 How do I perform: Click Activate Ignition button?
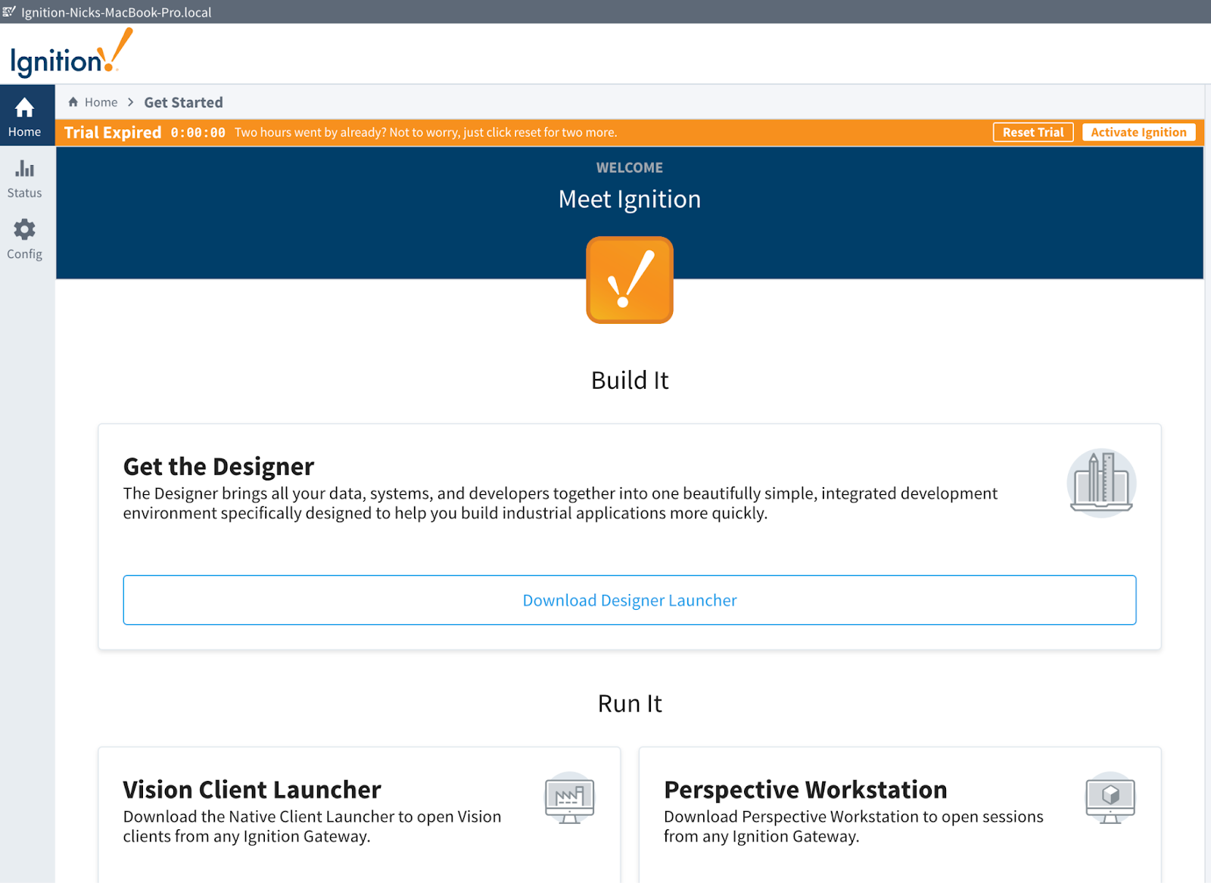pyautogui.click(x=1138, y=132)
